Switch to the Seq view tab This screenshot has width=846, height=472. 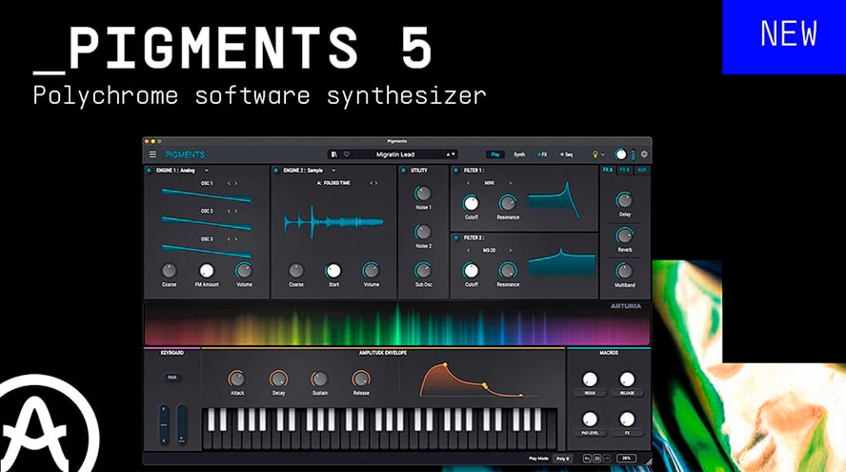click(567, 154)
